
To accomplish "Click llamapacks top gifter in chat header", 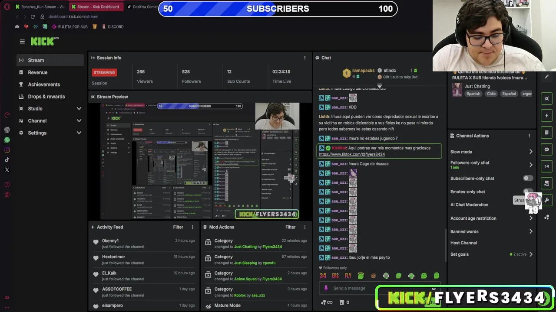I will [363, 70].
